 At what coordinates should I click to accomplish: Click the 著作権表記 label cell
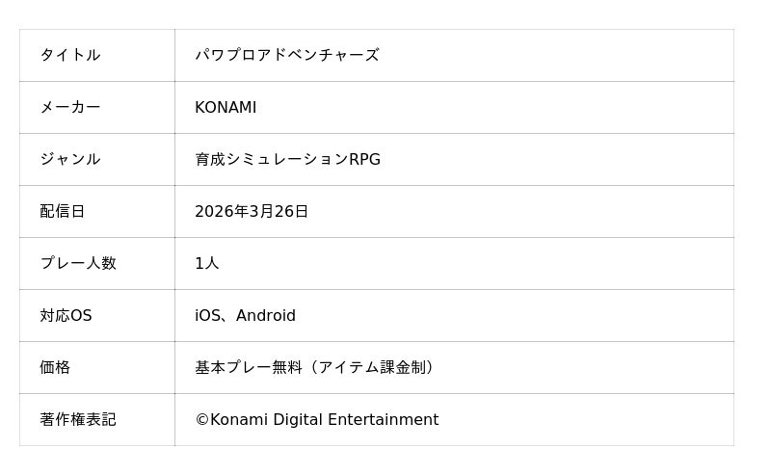coord(78,419)
